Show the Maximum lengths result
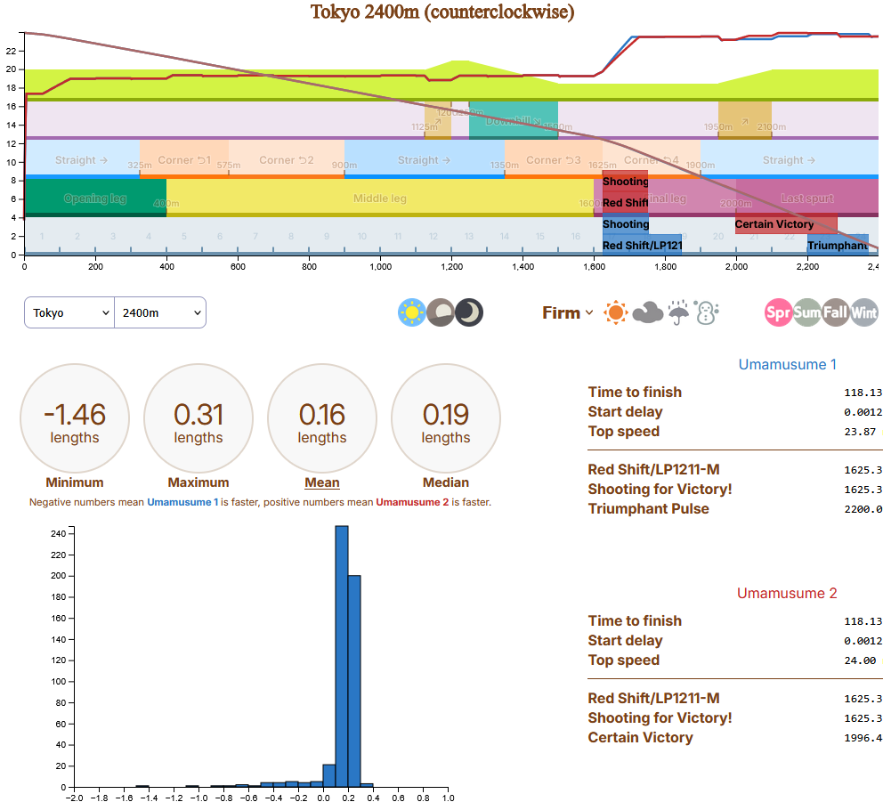The height and width of the screenshot is (802, 883). click(x=198, y=426)
